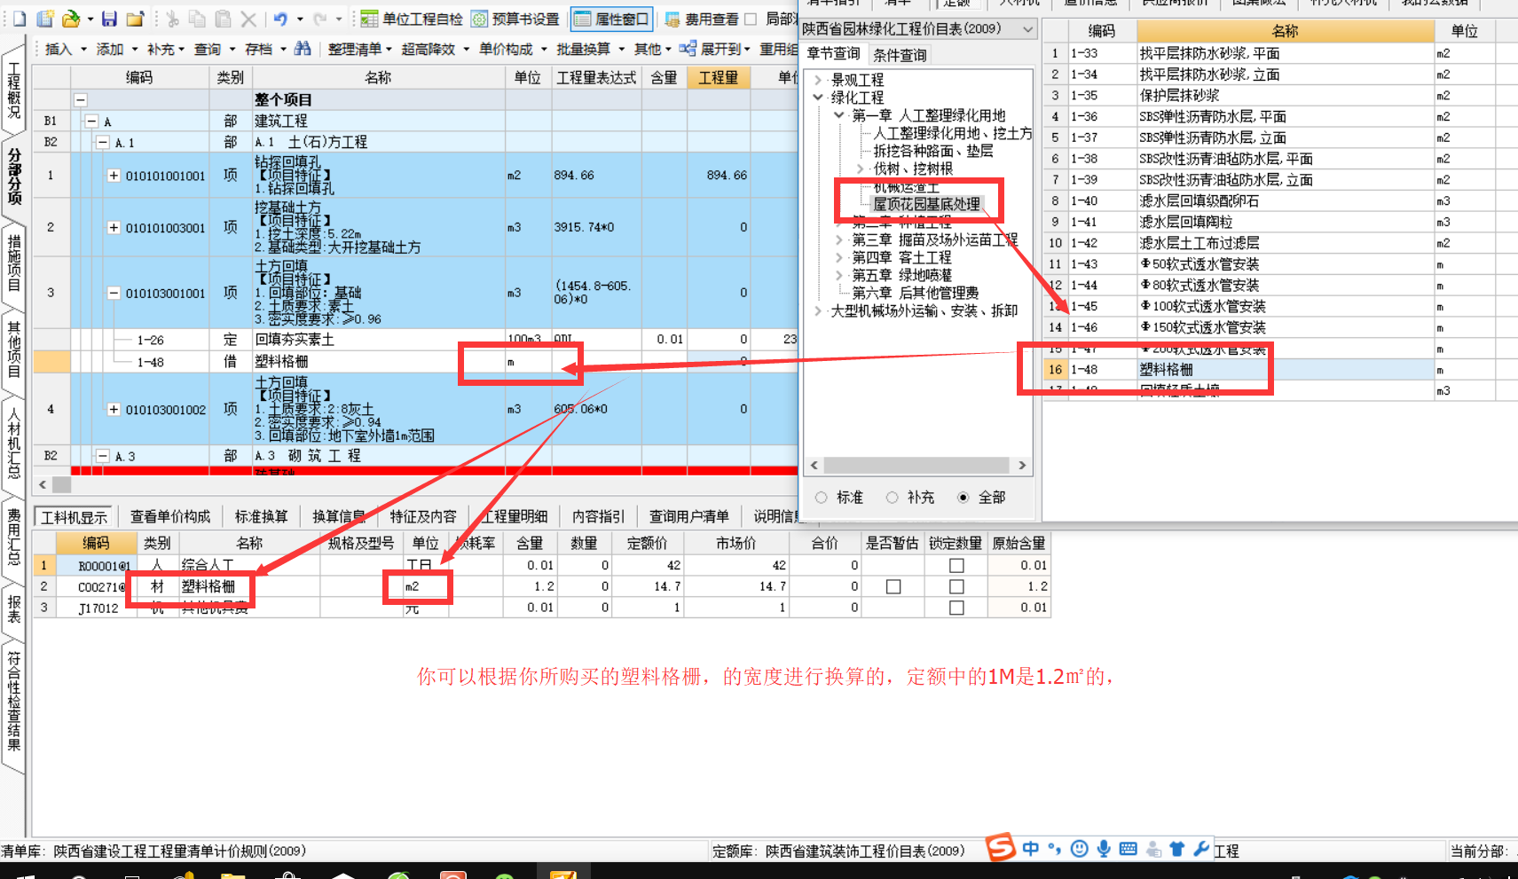Viewport: 1518px width, 879px height.
Task: Open 费用查看 cost view
Action: 702,19
